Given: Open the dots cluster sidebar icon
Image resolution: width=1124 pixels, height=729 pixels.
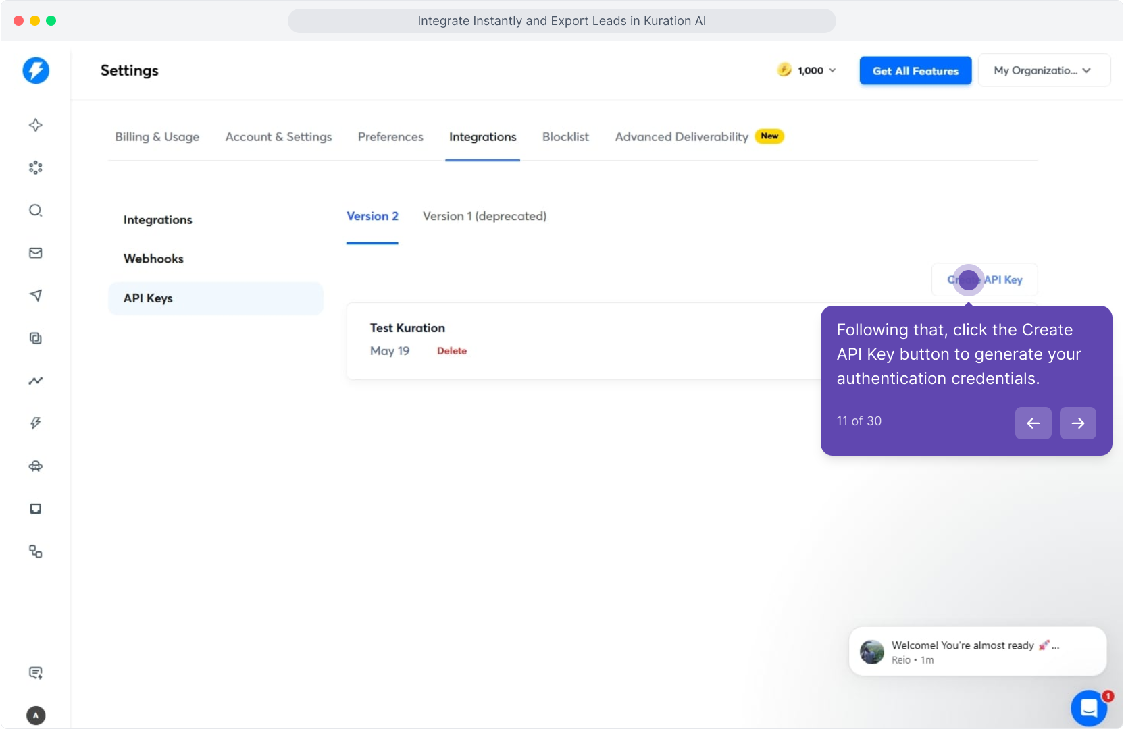Looking at the screenshot, I should (x=36, y=167).
